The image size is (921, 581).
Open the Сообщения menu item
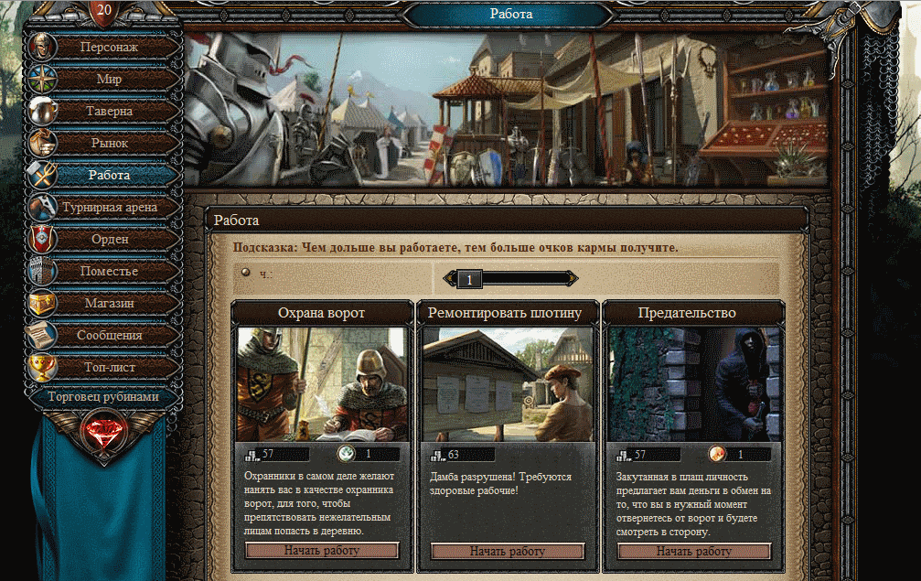(x=109, y=335)
